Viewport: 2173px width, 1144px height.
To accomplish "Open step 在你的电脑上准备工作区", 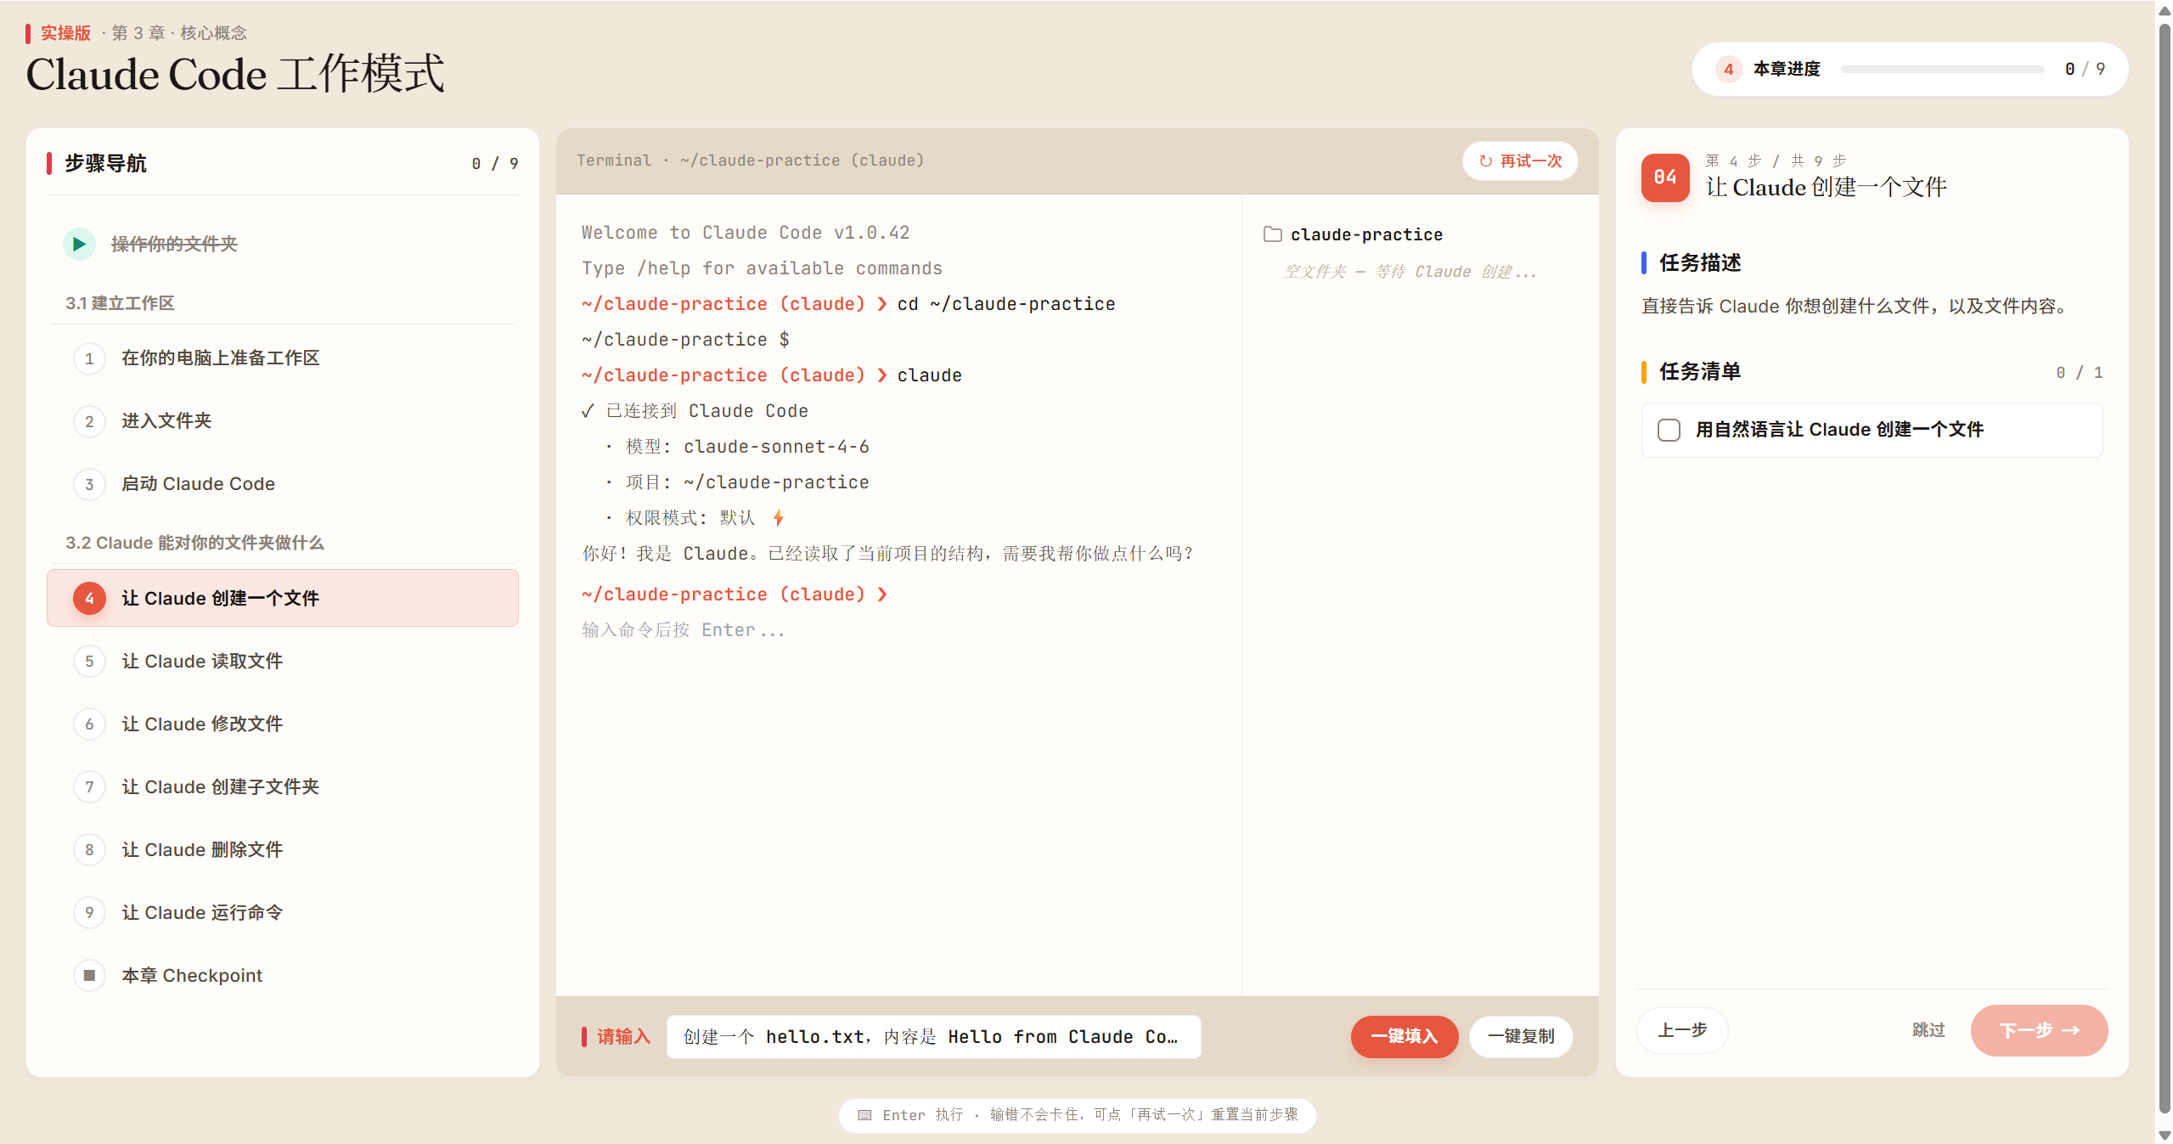I will (x=283, y=358).
